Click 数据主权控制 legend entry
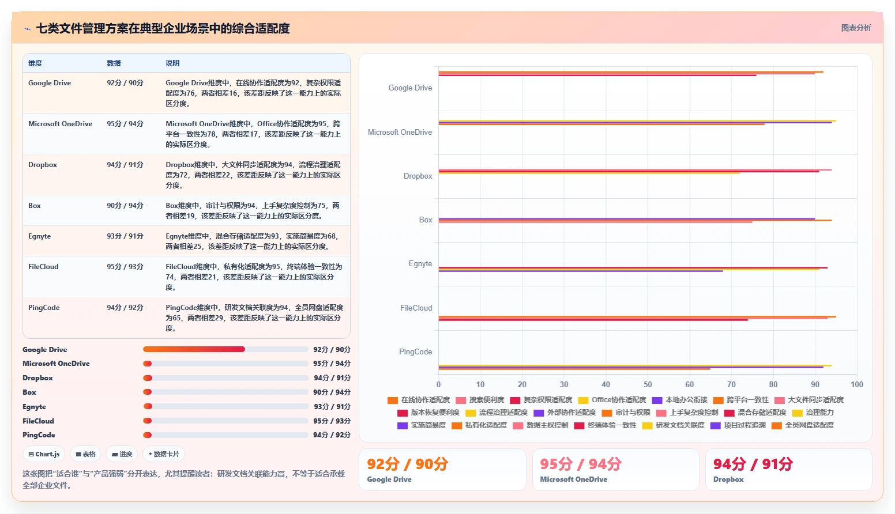 point(540,425)
